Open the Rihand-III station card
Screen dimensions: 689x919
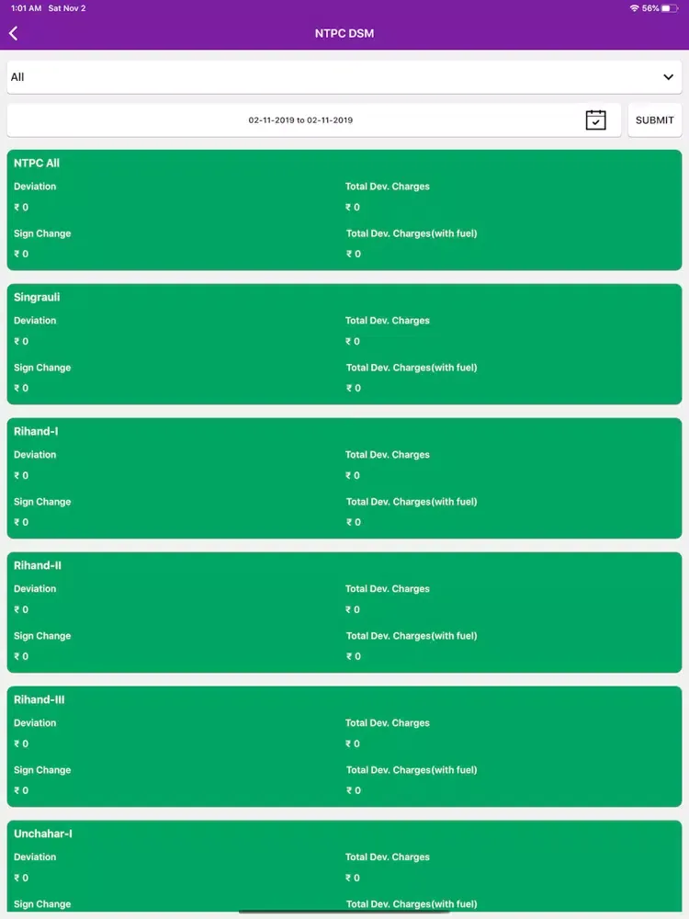tap(344, 746)
